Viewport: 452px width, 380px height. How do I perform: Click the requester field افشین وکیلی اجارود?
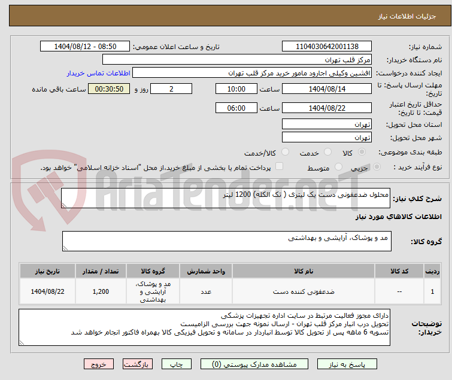click(252, 73)
